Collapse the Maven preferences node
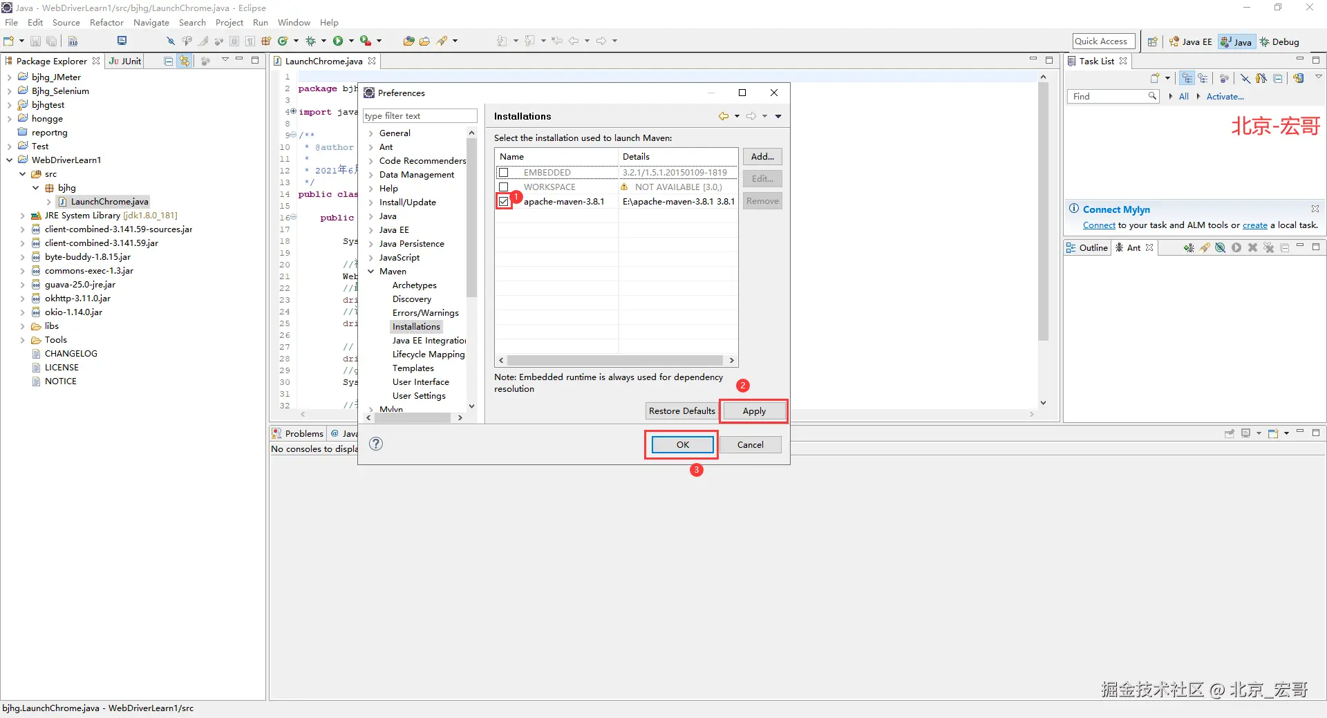 click(371, 272)
